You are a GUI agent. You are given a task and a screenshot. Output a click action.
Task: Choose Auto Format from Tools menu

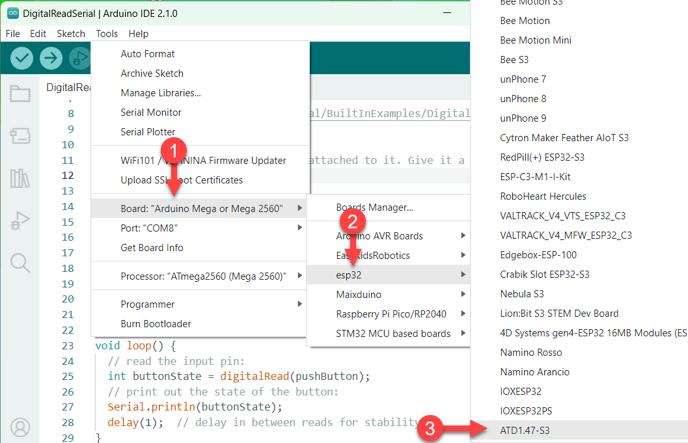(x=200, y=54)
